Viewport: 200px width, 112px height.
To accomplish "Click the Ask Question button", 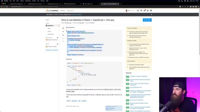I will pyautogui.click(x=147, y=20).
